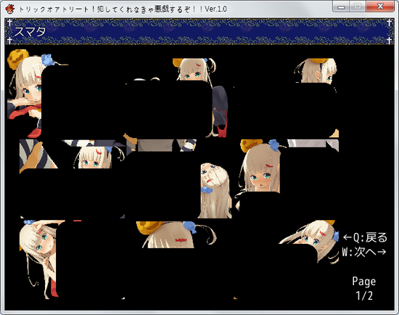
Task: Open the third gallery thumbnail in the bottom row
Action: 286,260
